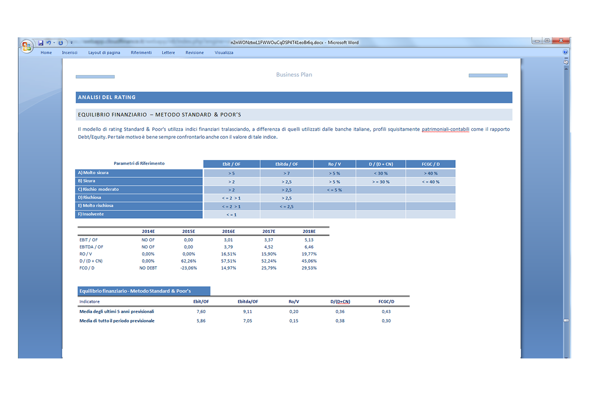Viewport: 589px width, 395px height.
Task: Click the underlined word 'patrimoniali-contabili'
Action: coord(445,129)
